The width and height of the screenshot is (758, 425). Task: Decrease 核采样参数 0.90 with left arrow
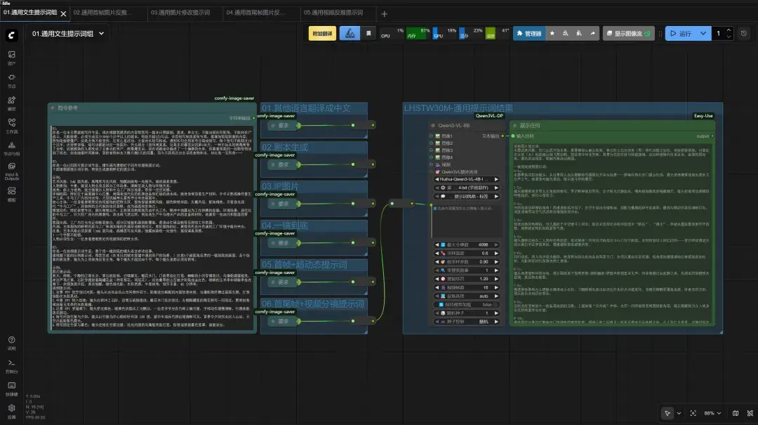437,262
